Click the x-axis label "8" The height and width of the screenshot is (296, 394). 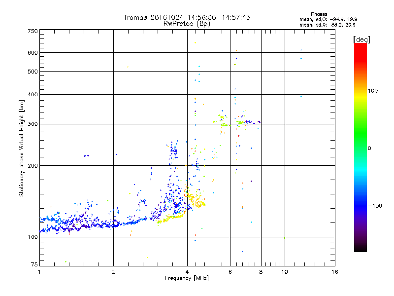point(261,272)
